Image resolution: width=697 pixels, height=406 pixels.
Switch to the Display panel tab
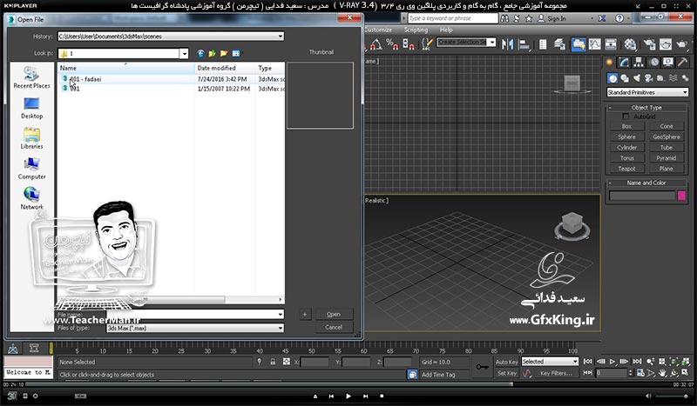coord(668,62)
